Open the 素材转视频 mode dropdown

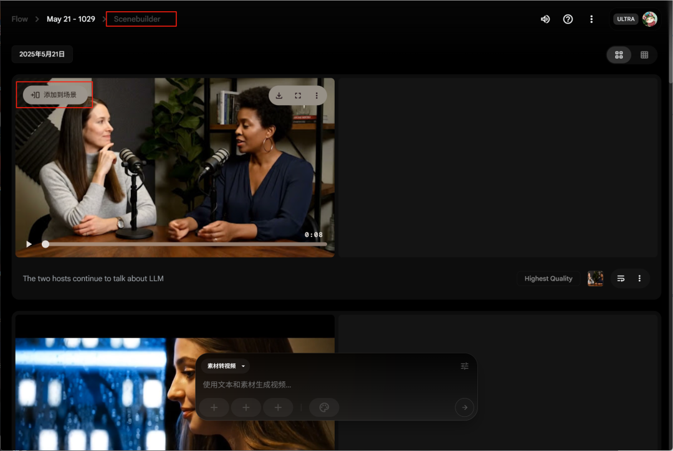[226, 366]
